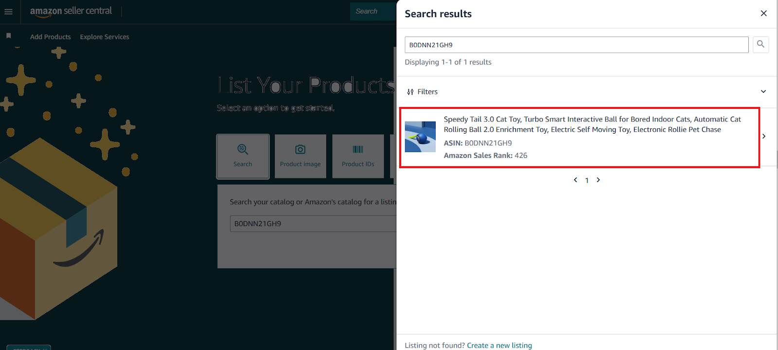Click the Displaying 1-1 of 1 results text

[448, 62]
